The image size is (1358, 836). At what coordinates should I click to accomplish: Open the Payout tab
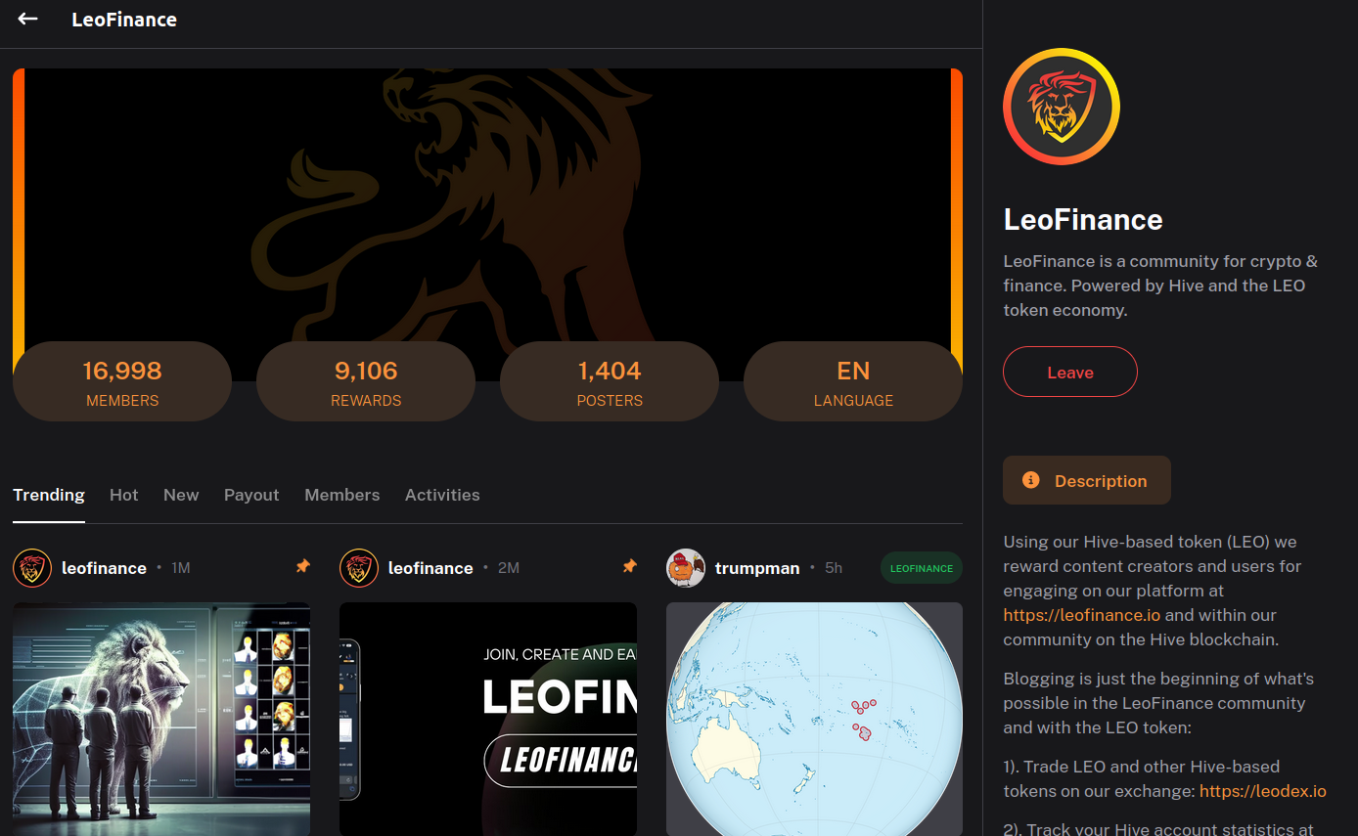pos(251,495)
